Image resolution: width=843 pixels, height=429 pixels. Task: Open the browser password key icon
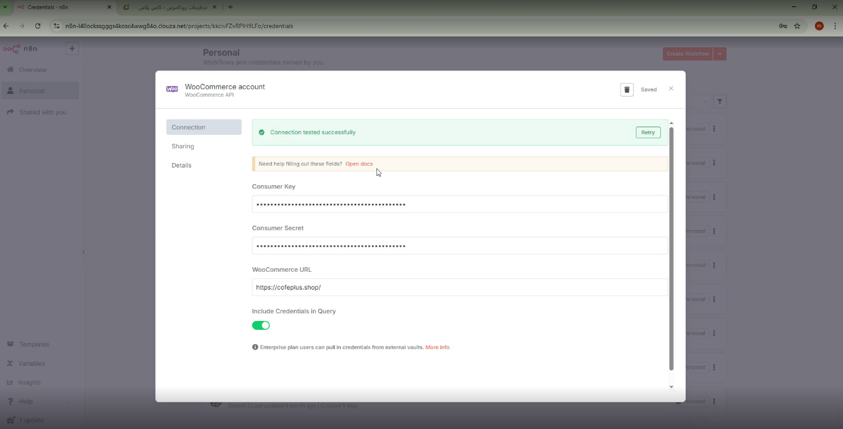click(x=782, y=26)
